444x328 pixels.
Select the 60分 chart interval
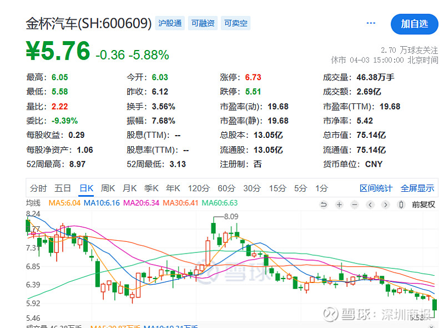tap(226, 188)
